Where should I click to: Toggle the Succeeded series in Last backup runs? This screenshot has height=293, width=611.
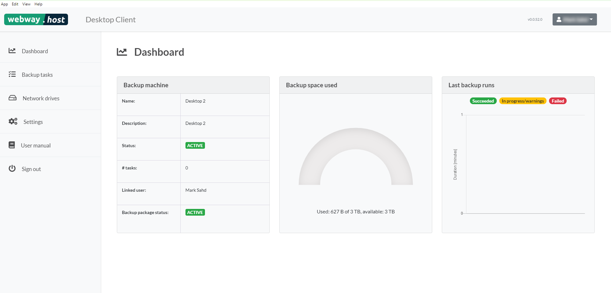point(483,101)
